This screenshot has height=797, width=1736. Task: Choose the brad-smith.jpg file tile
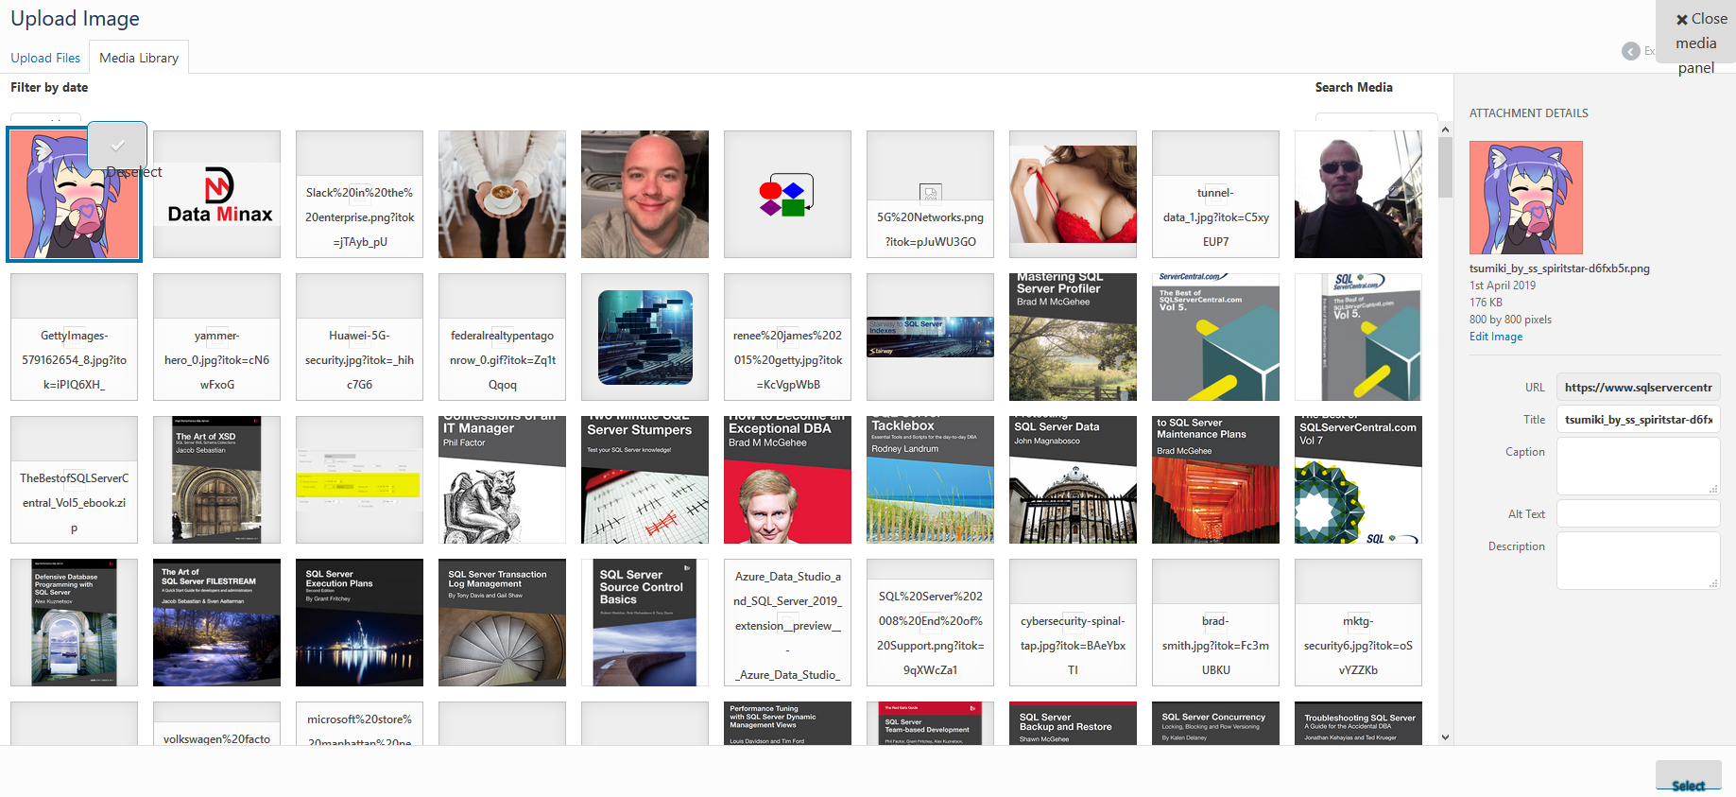pos(1216,623)
